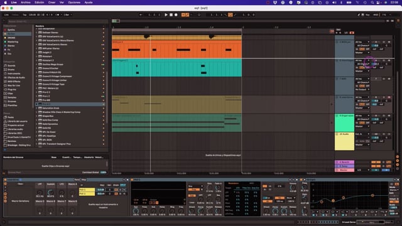Click the Link button in the control bar
The height and width of the screenshot is (226, 402).
6,15
